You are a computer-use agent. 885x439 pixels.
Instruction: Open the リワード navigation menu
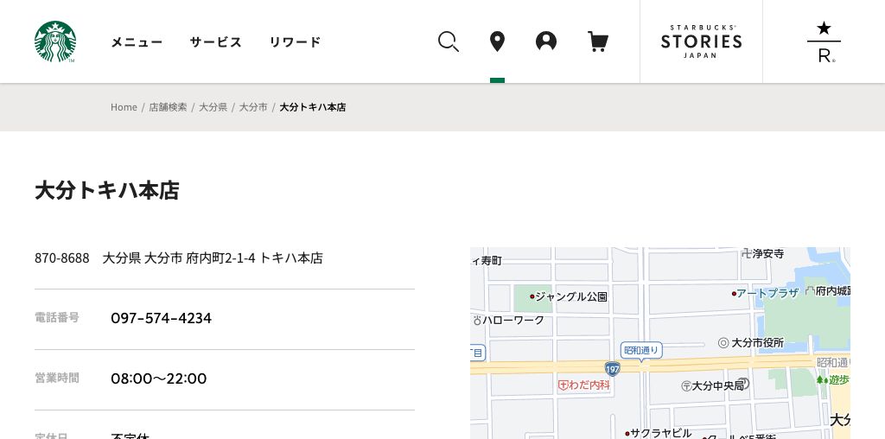[295, 42]
